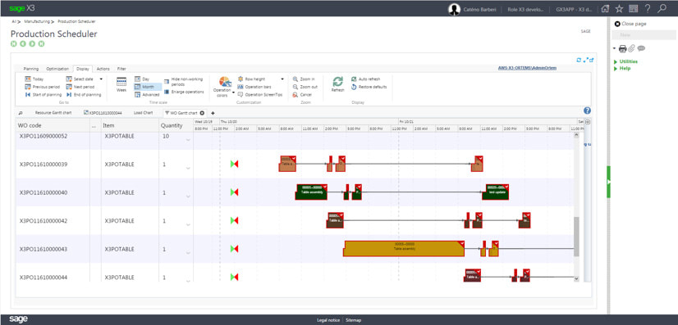
Task: Open help question mark in top bar
Action: pyautogui.click(x=648, y=9)
